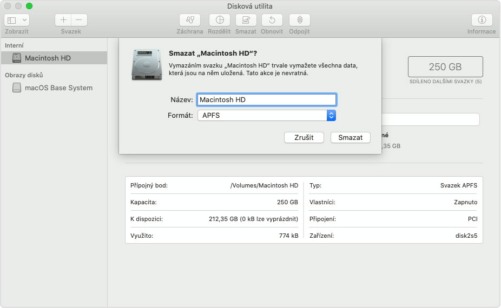Click the Název name text field
This screenshot has width=501, height=308.
click(266, 99)
